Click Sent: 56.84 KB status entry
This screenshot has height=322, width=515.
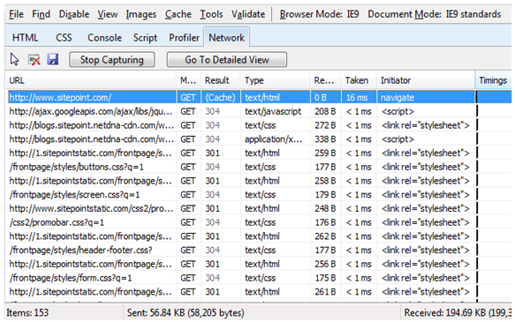click(186, 313)
